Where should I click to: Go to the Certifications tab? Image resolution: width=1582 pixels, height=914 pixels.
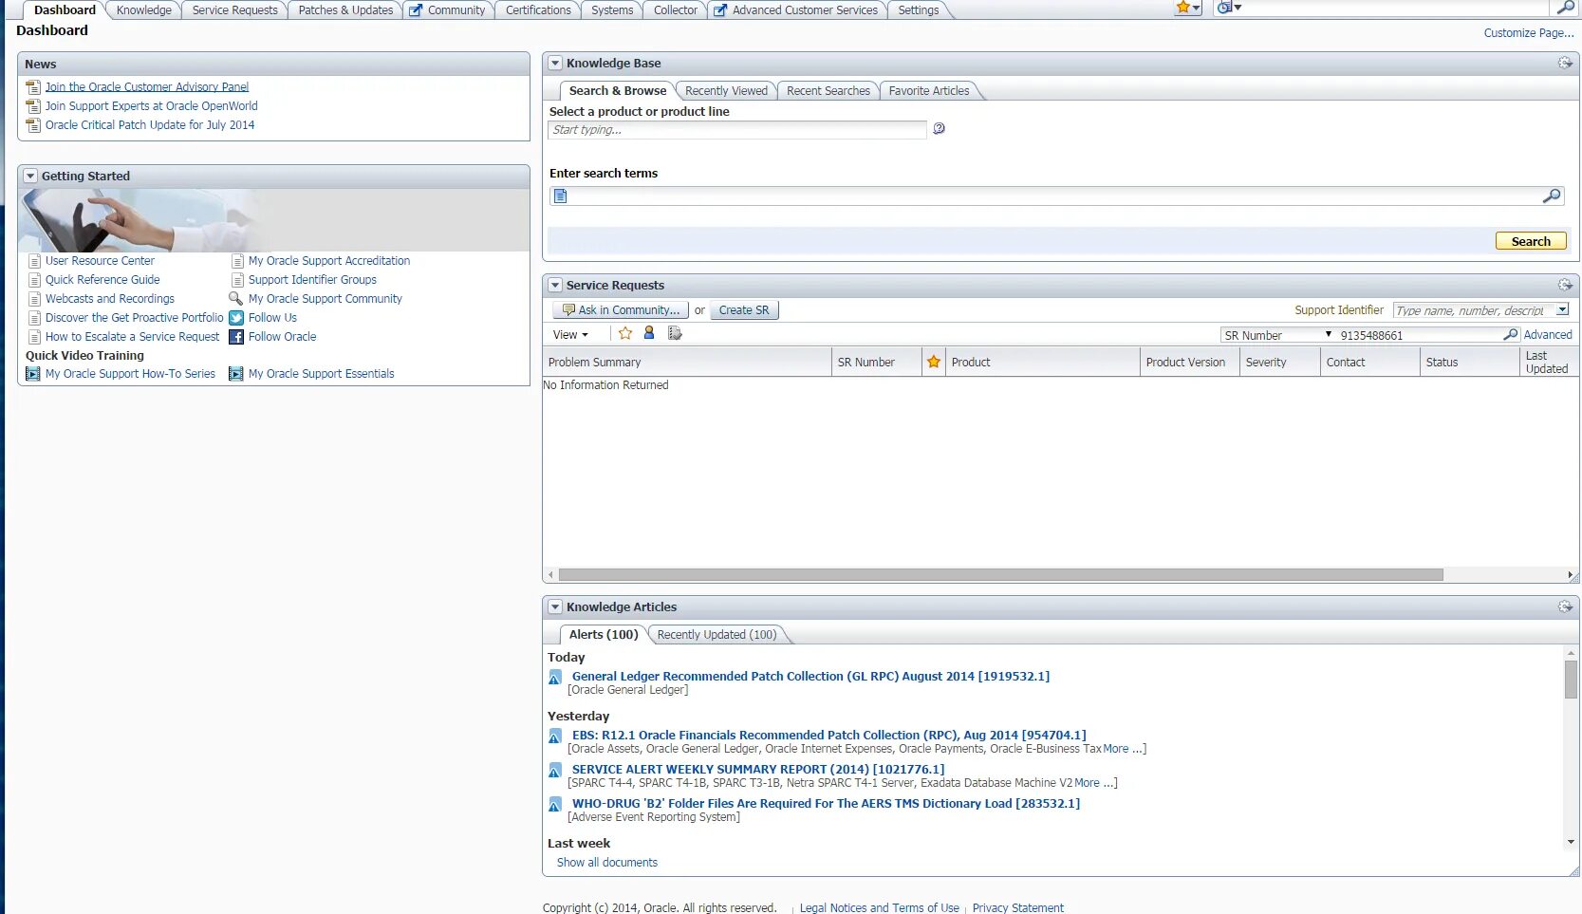click(538, 10)
